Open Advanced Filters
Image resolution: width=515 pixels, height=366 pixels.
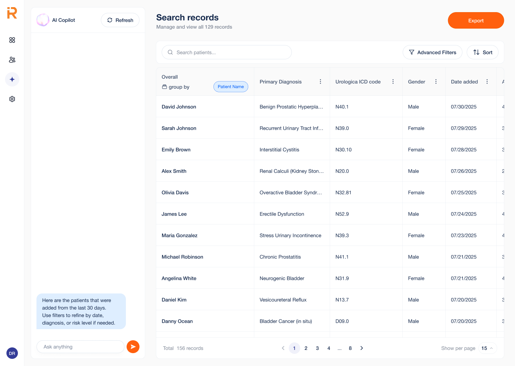click(432, 53)
